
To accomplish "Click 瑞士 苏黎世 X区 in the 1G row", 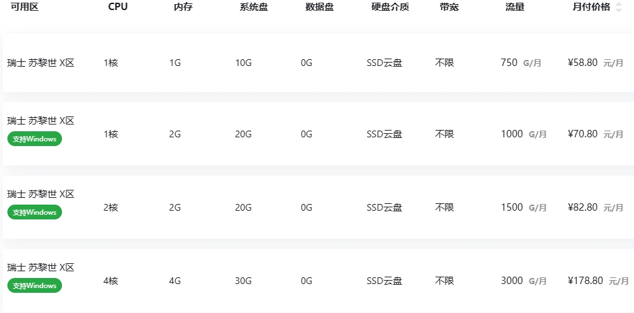I will click(40, 63).
